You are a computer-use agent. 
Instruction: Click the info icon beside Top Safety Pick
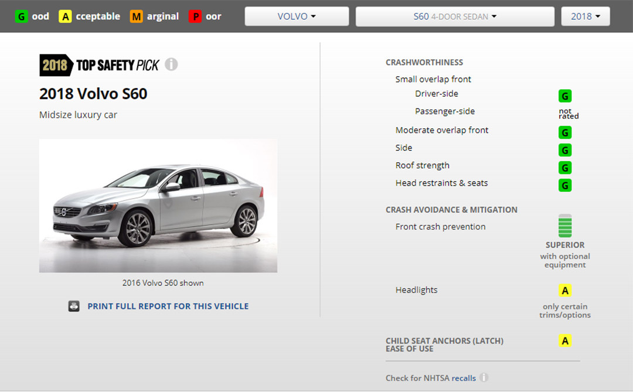click(x=171, y=64)
